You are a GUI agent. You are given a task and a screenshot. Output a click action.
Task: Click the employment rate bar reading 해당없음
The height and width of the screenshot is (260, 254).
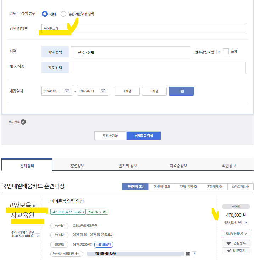pyautogui.click(x=135, y=254)
